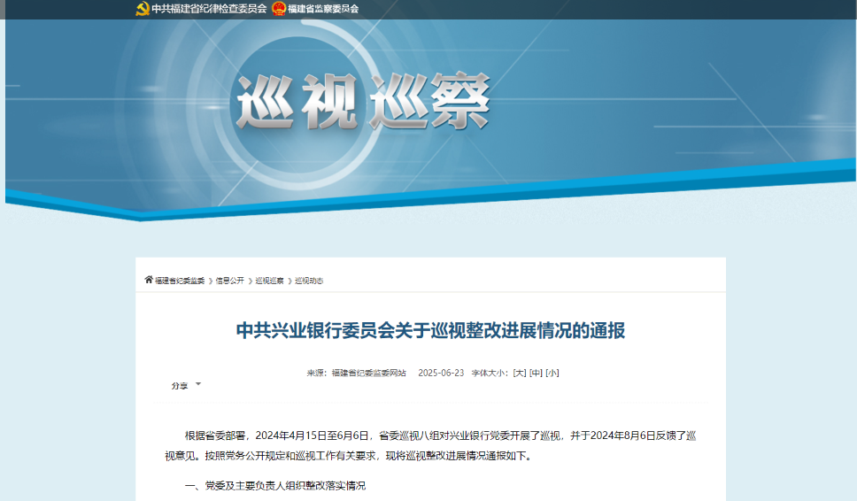
Task: Click the home icon in breadcrumb
Action: pos(149,280)
